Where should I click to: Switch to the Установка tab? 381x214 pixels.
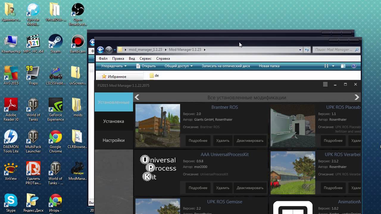[114, 121]
